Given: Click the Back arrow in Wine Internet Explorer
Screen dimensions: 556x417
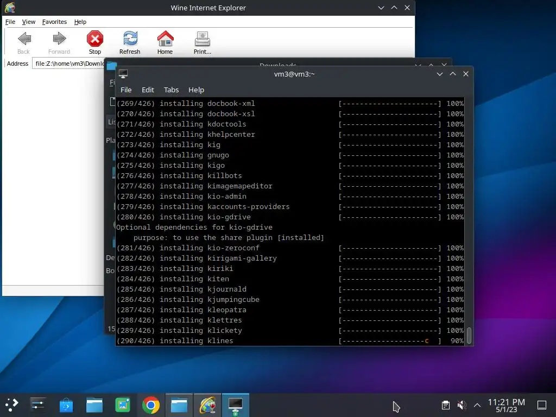Looking at the screenshot, I should (24, 42).
